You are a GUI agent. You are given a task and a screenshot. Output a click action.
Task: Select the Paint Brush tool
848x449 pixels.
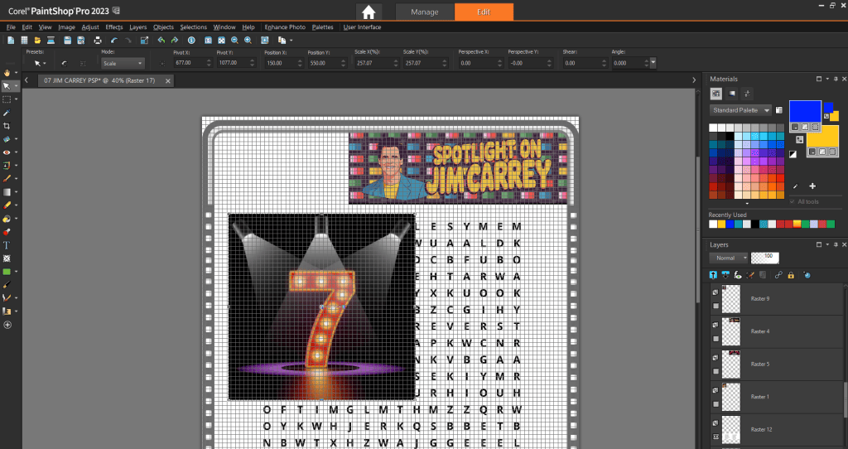point(7,178)
